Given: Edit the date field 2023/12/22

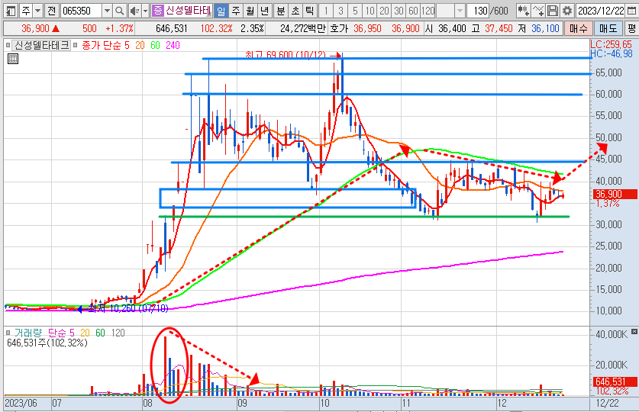Looking at the screenshot, I should [x=601, y=11].
